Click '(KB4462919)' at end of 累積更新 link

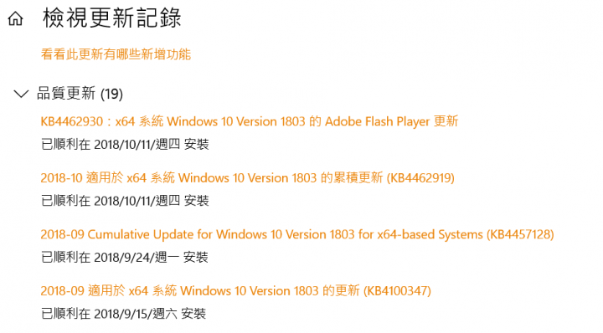coord(420,178)
